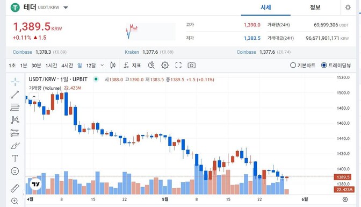Open the Fibonacci retracement tool

click(x=15, y=108)
